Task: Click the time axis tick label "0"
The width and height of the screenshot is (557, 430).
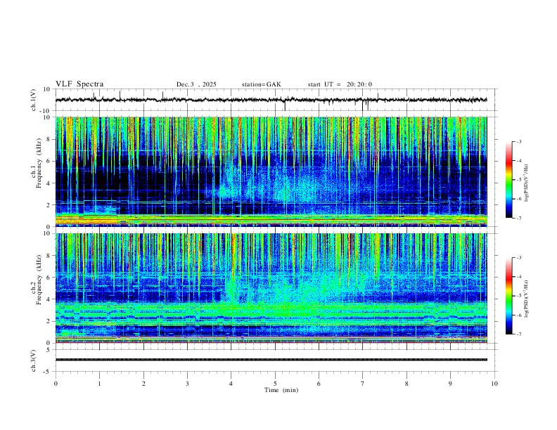Action: pyautogui.click(x=56, y=384)
